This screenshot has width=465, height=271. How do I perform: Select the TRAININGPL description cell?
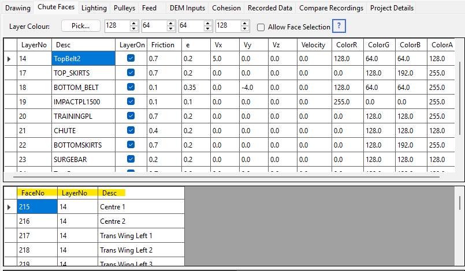click(x=83, y=116)
